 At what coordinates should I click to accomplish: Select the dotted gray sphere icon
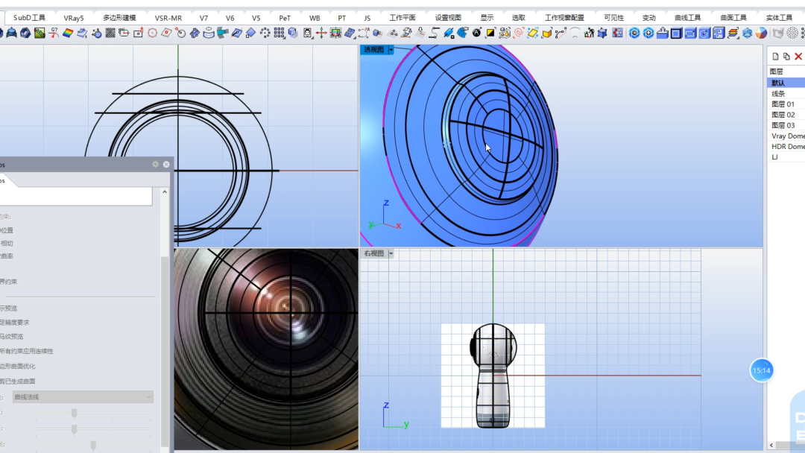tap(792, 34)
